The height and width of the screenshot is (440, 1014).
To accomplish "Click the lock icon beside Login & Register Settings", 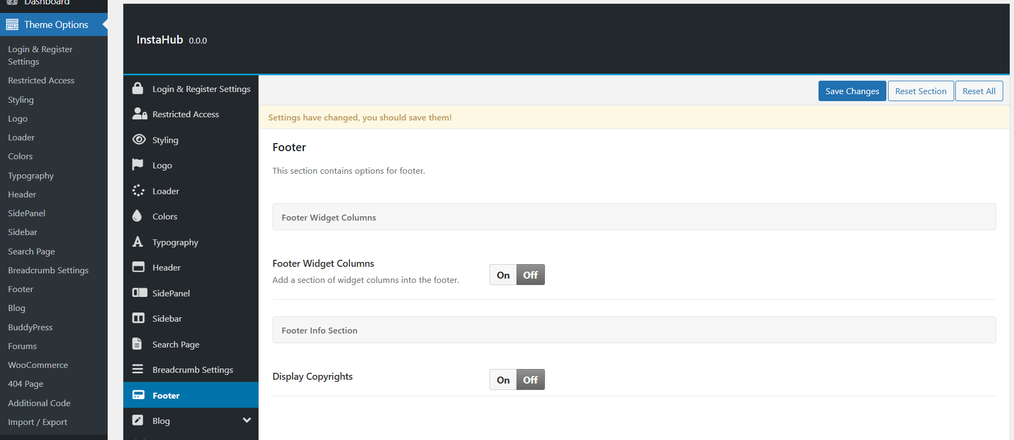I will 138,89.
